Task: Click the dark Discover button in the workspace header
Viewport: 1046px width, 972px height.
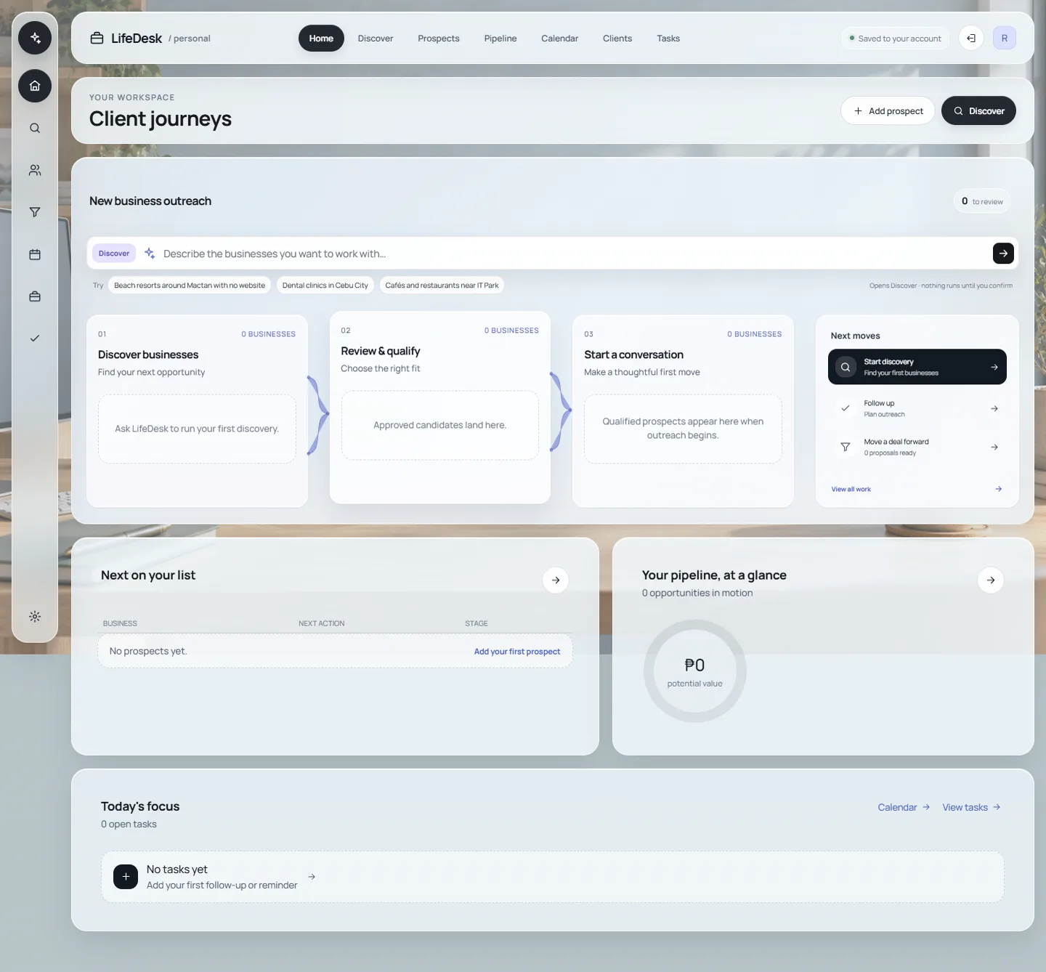Action: click(978, 111)
